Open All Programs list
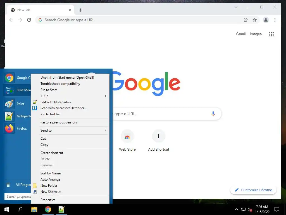This screenshot has width=286, height=215. click(18, 185)
